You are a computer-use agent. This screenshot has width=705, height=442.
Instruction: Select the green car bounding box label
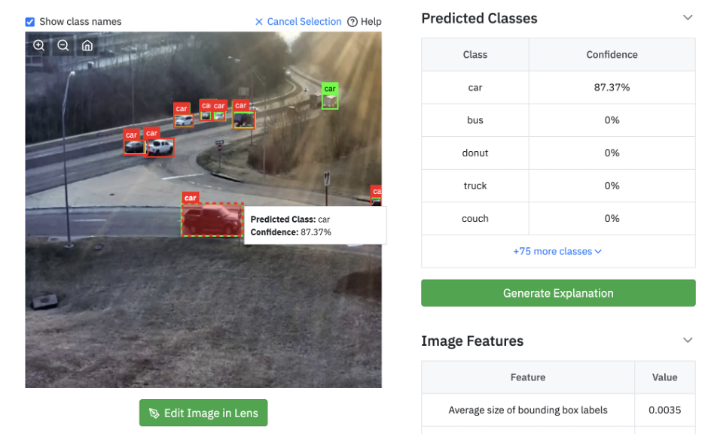tap(330, 89)
